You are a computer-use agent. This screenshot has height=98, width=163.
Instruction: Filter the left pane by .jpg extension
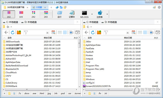point(49,93)
